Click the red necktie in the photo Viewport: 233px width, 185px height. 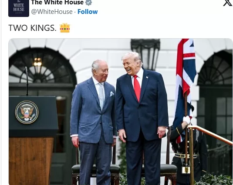tap(137, 88)
